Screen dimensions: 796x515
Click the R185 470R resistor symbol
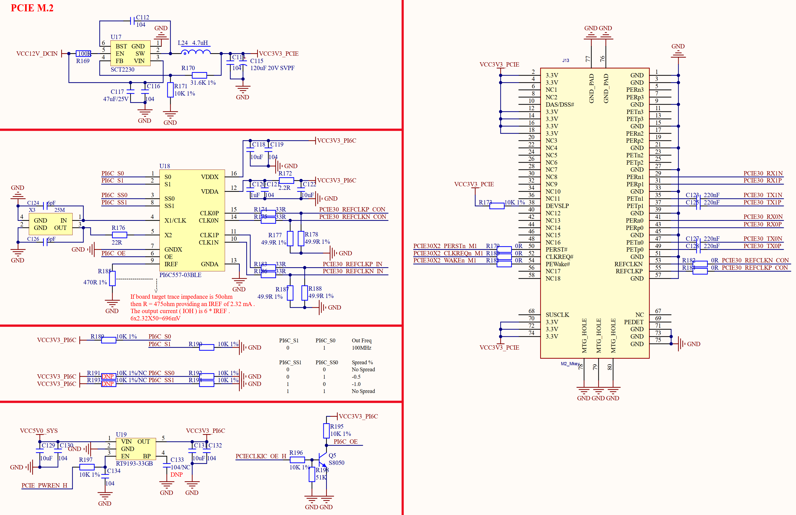click(x=113, y=278)
